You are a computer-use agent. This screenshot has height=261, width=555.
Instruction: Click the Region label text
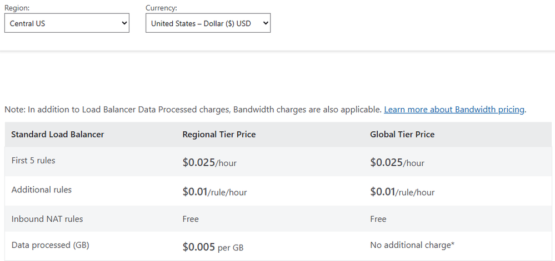coord(17,8)
